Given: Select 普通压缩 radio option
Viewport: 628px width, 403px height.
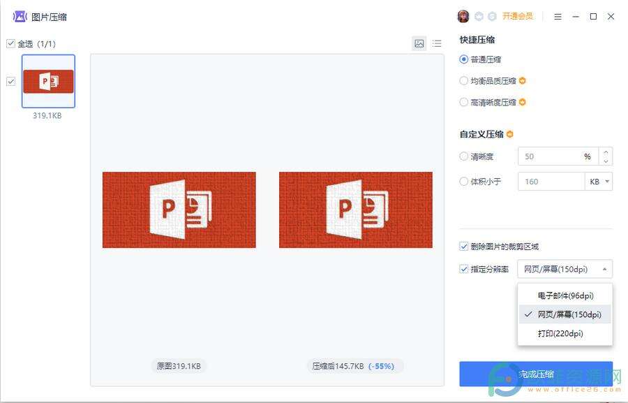Looking at the screenshot, I should pyautogui.click(x=464, y=59).
